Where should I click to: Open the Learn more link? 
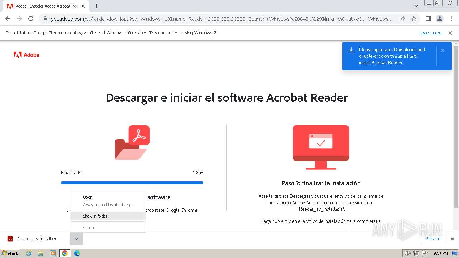(430, 33)
